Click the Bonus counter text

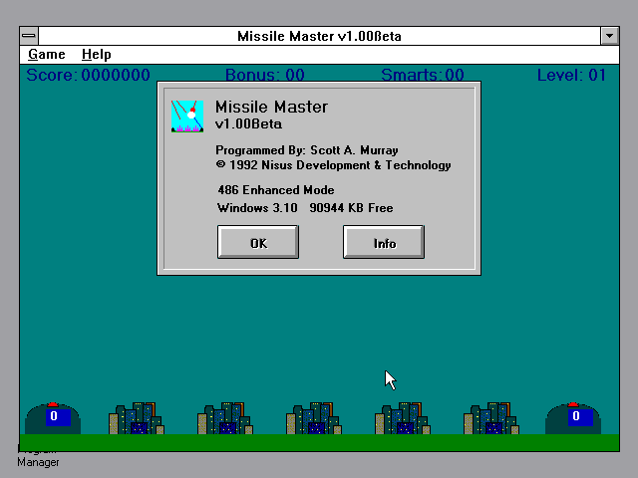pos(265,75)
